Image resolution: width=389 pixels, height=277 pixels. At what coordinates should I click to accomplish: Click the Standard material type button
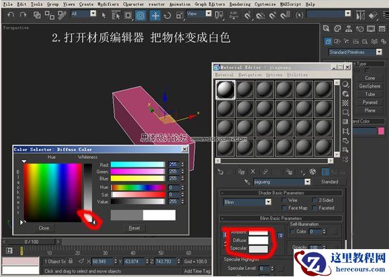tap(329, 182)
